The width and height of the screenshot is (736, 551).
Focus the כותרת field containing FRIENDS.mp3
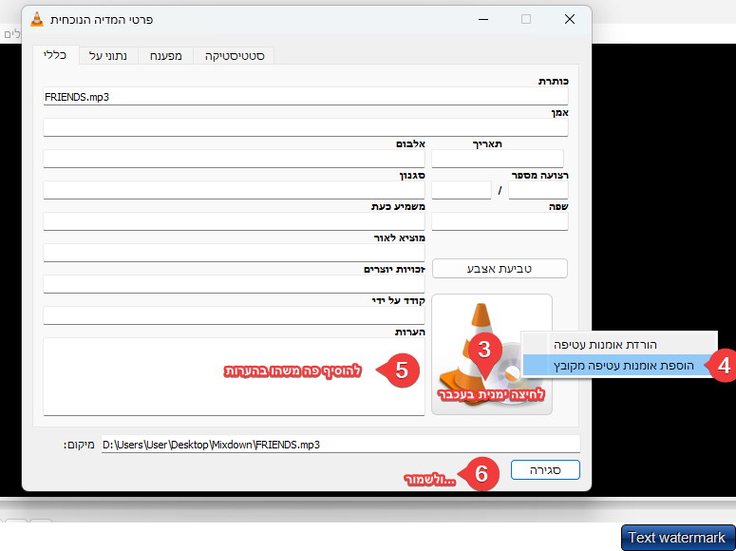click(x=306, y=96)
